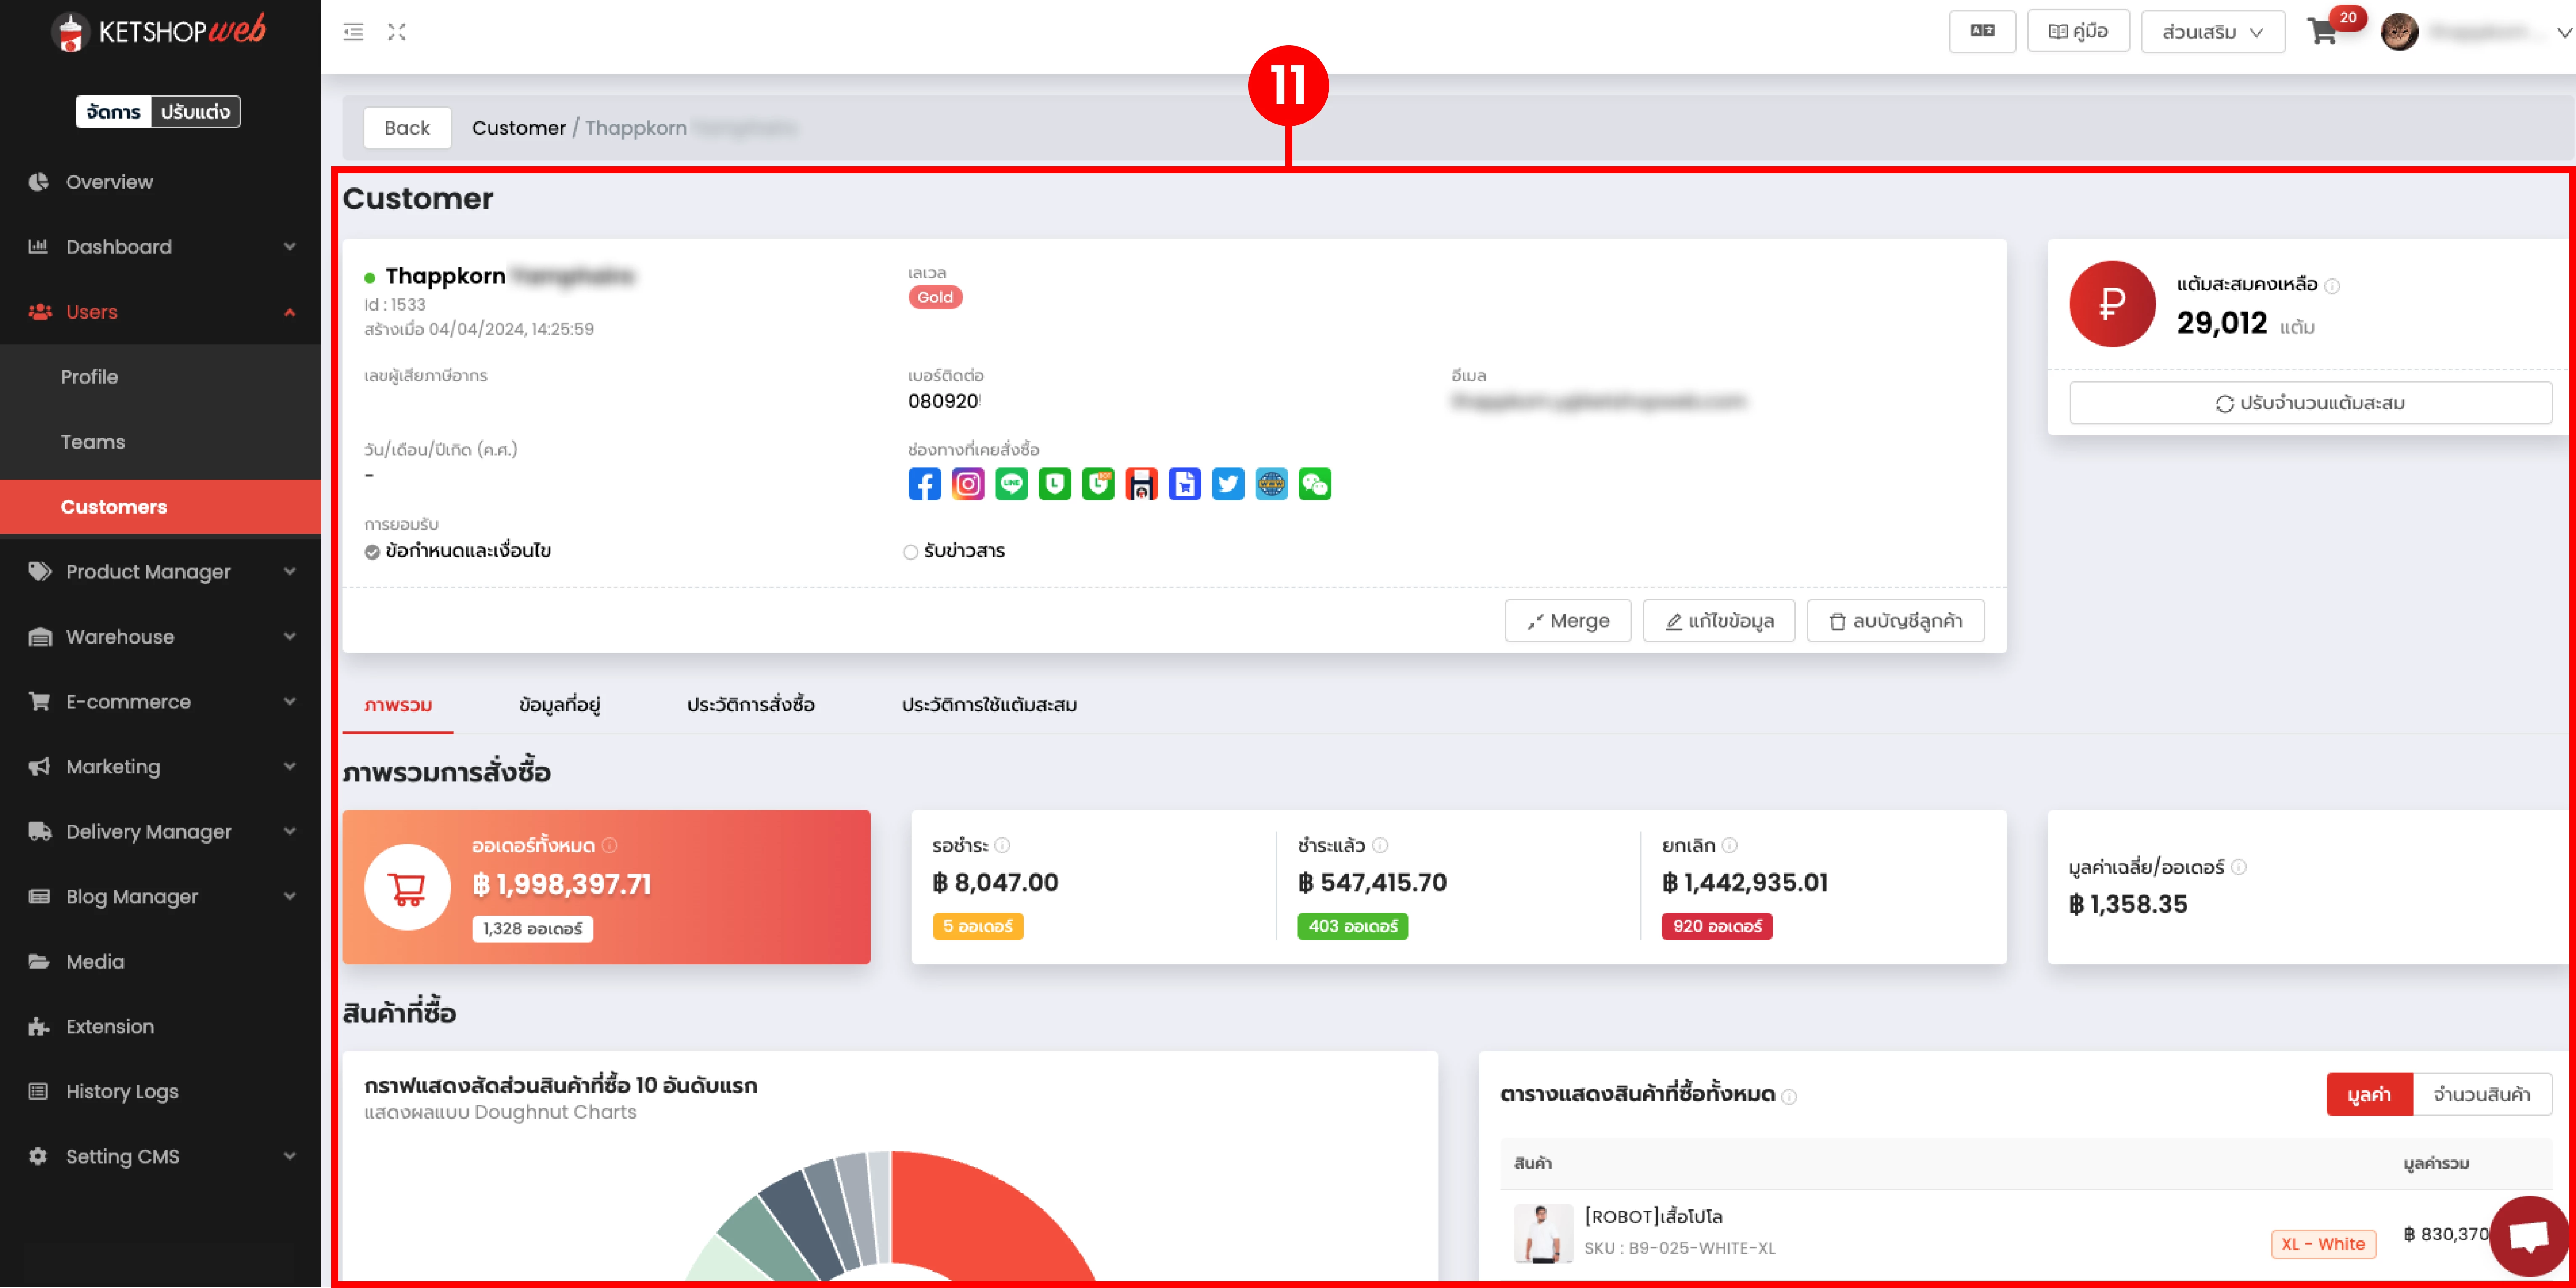The height and width of the screenshot is (1288, 2576).
Task: Open the Profile submenu item
Action: click(x=160, y=377)
